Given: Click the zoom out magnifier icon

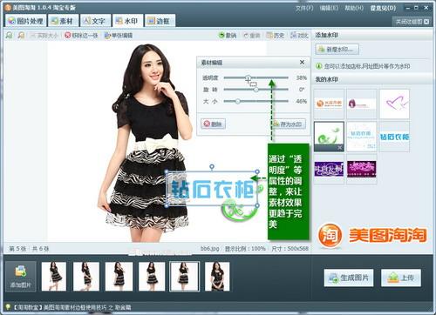Looking at the screenshot, I should coord(21,36).
